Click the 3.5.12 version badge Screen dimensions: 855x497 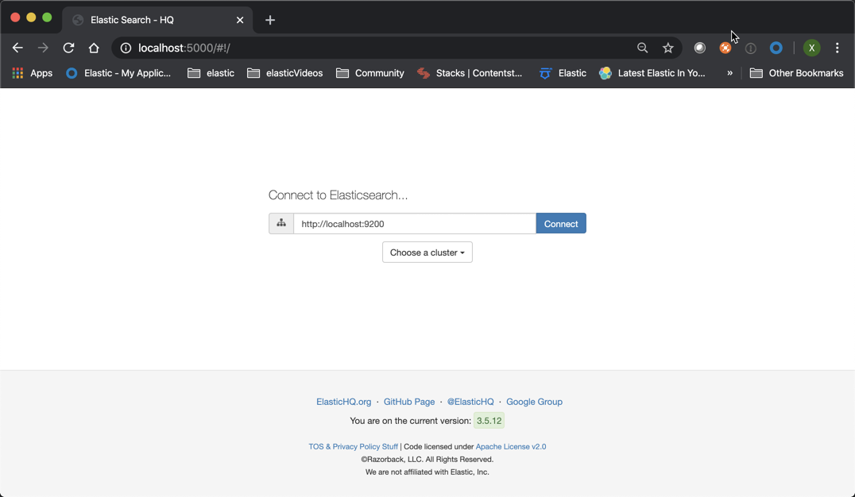[489, 421]
